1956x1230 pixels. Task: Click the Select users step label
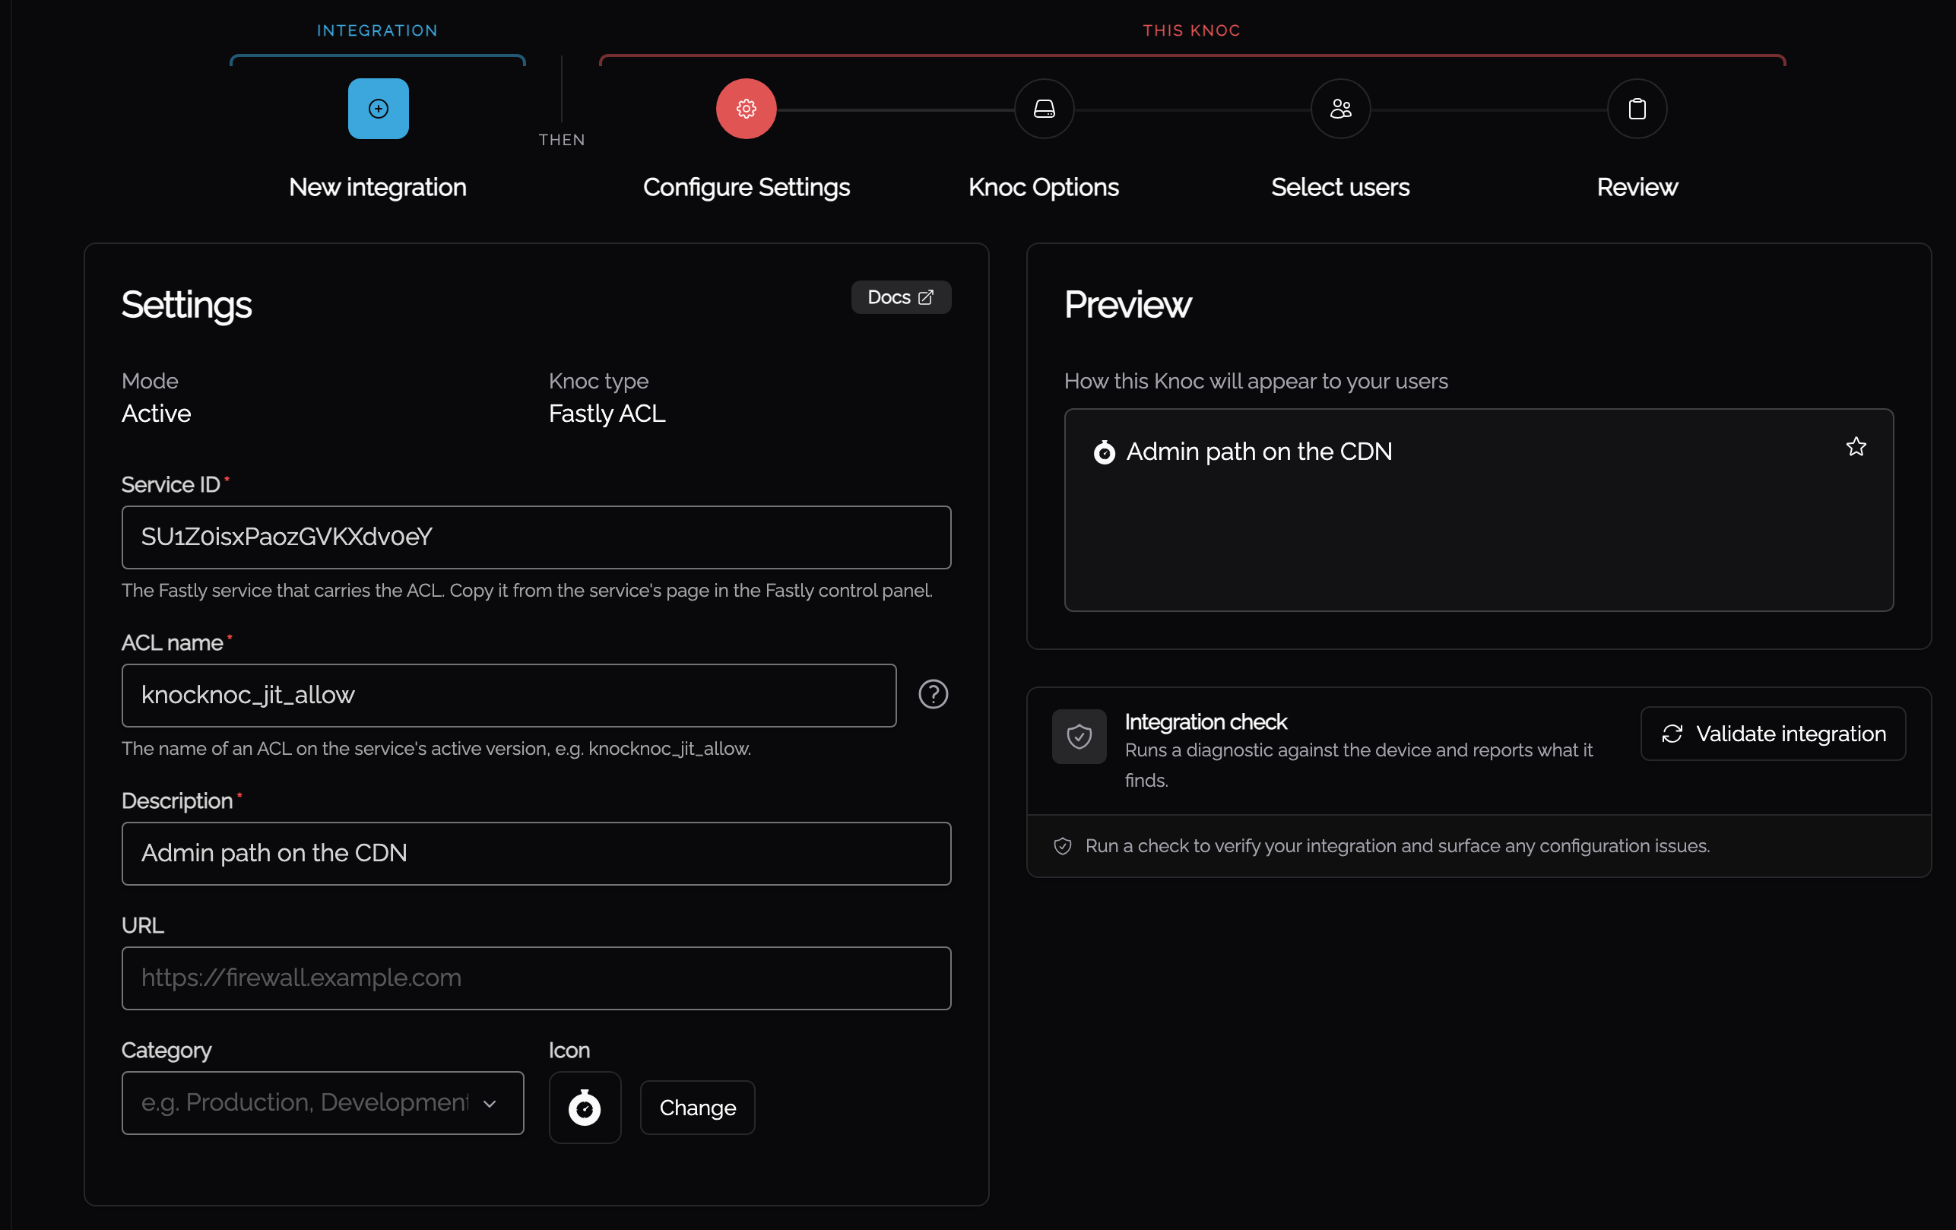(1340, 188)
